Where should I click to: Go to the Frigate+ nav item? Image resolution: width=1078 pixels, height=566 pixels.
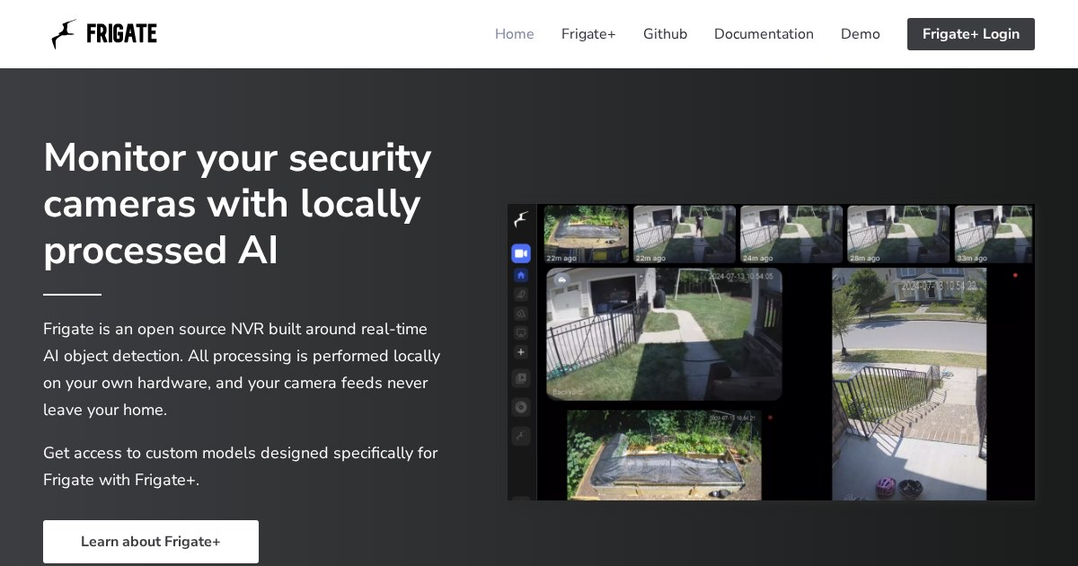(x=588, y=34)
